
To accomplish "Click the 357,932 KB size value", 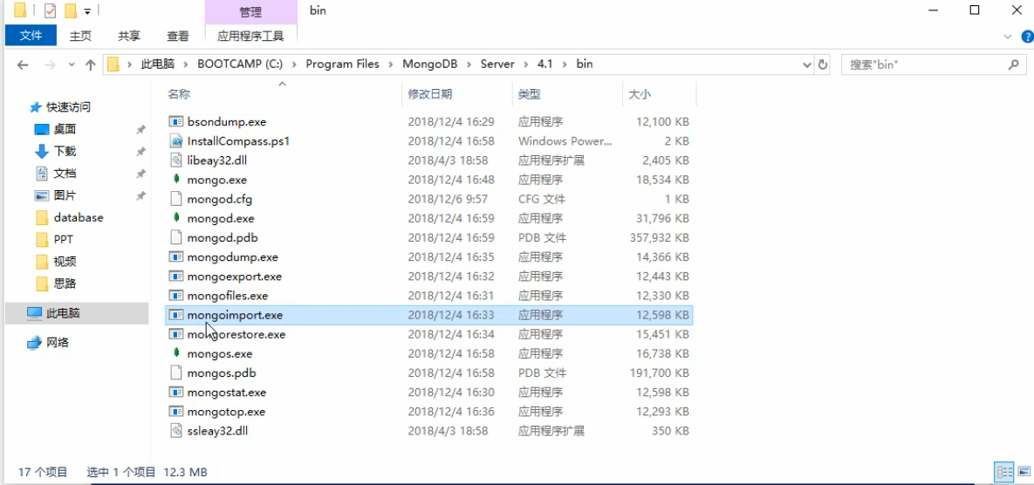I will pos(660,237).
